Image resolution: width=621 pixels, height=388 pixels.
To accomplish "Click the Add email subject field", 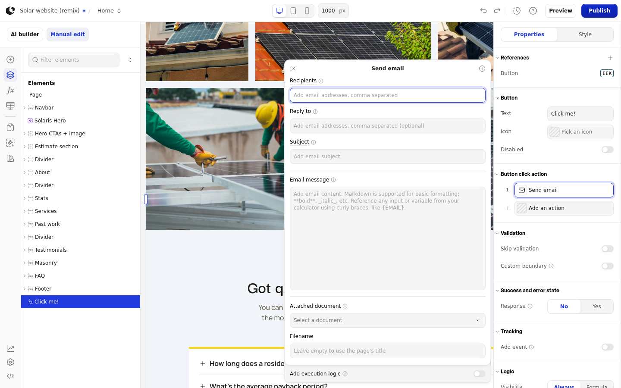I will [x=388, y=156].
